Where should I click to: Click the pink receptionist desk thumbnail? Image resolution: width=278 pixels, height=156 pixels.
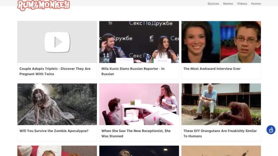139,104
